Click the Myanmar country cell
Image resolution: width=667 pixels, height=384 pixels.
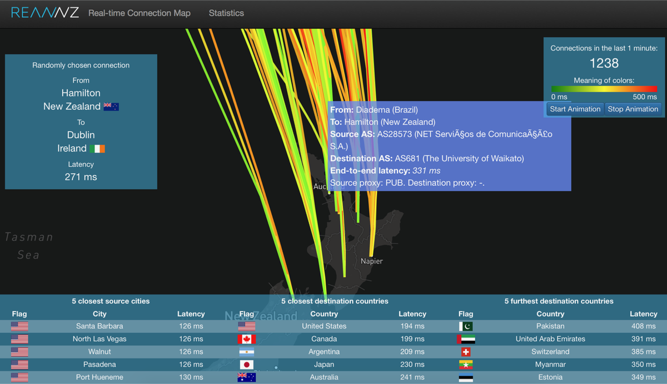click(550, 365)
